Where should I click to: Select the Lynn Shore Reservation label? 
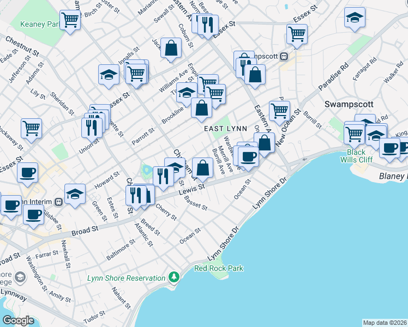pyautogui.click(x=126, y=278)
